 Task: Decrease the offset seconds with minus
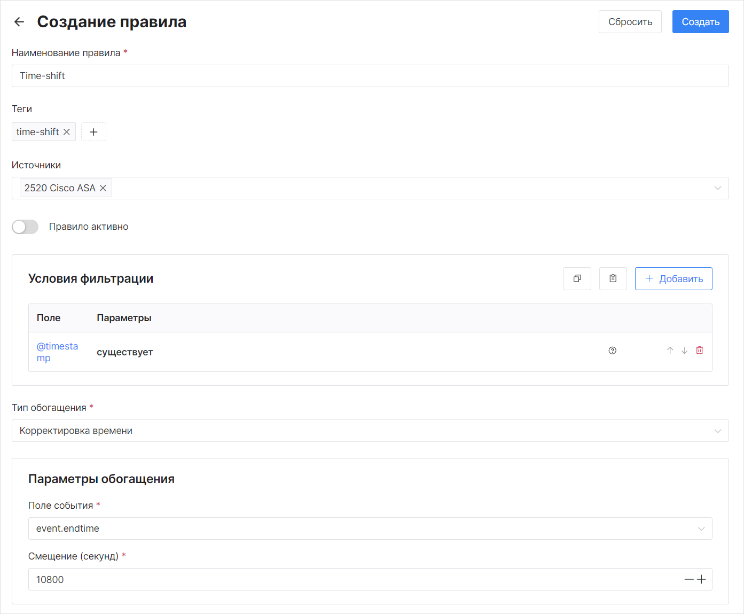click(x=689, y=579)
